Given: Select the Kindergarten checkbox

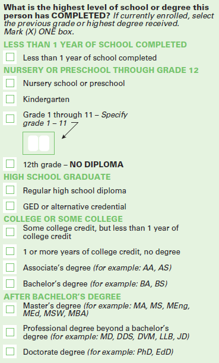Looking at the screenshot, I should [x=10, y=99].
